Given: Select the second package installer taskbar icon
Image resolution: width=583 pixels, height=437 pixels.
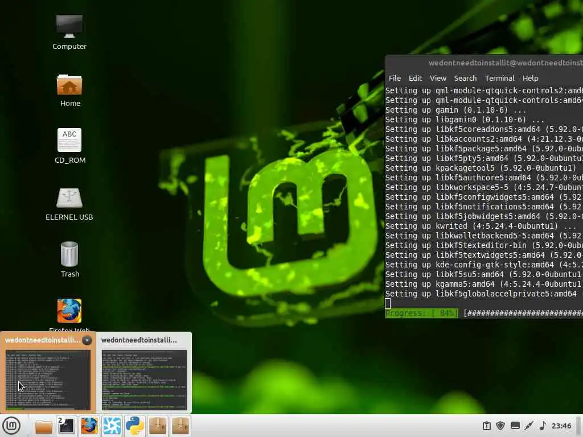Looking at the screenshot, I should [x=180, y=426].
